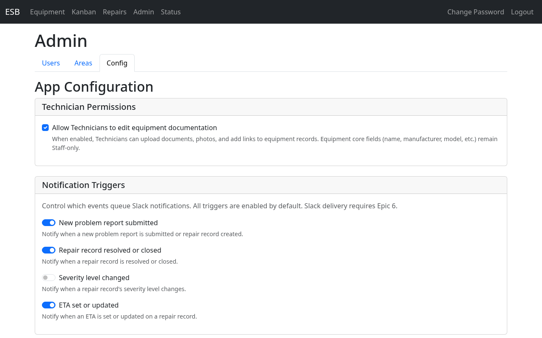The height and width of the screenshot is (338, 542).
Task: Click the Admin page title
Action: pos(61,41)
